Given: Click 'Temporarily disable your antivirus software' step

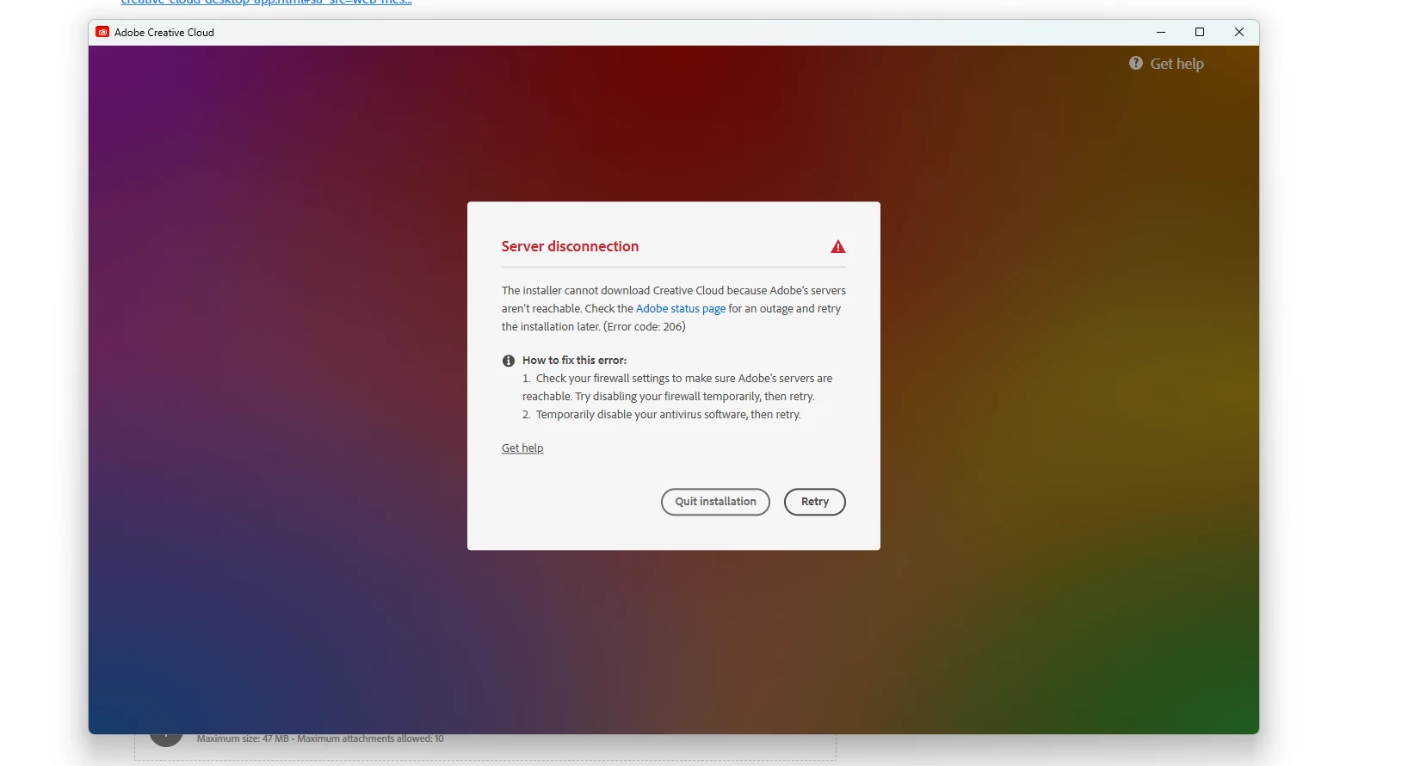Looking at the screenshot, I should click(661, 415).
